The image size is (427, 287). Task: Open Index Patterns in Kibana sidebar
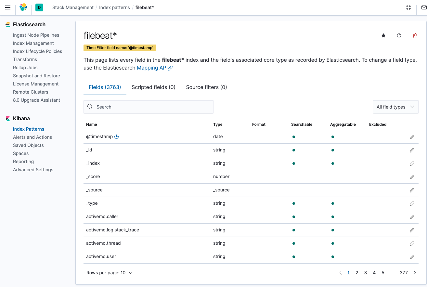click(x=29, y=129)
